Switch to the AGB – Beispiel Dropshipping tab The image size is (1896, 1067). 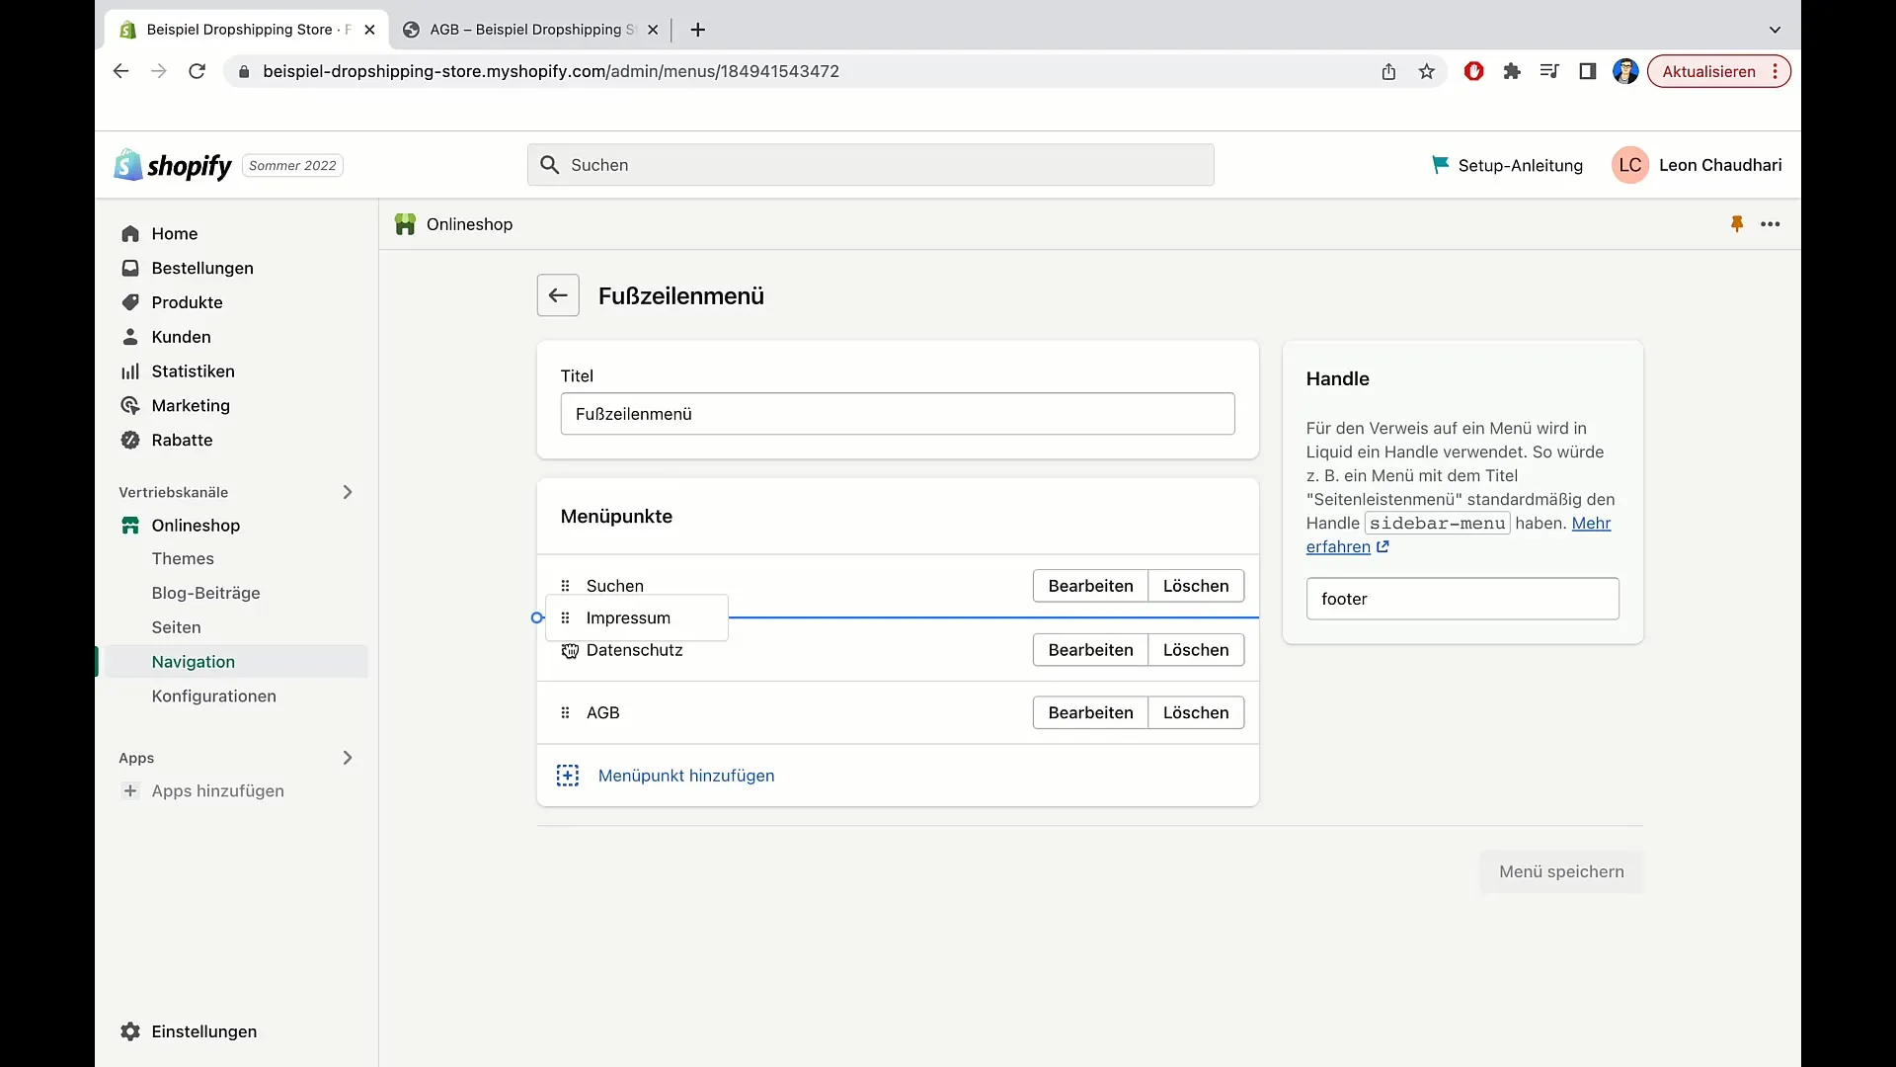pos(531,30)
